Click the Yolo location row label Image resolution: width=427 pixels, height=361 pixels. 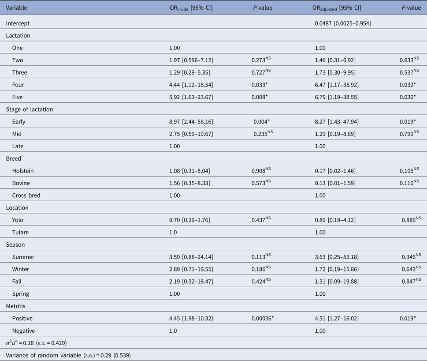coord(19,220)
